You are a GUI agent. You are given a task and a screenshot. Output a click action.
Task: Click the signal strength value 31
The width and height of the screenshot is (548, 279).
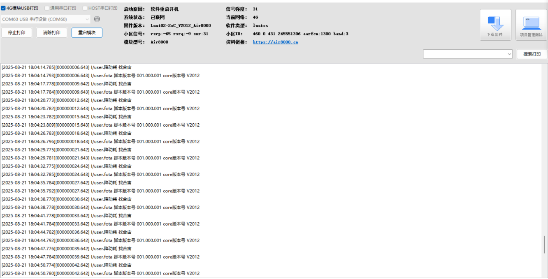[255, 9]
